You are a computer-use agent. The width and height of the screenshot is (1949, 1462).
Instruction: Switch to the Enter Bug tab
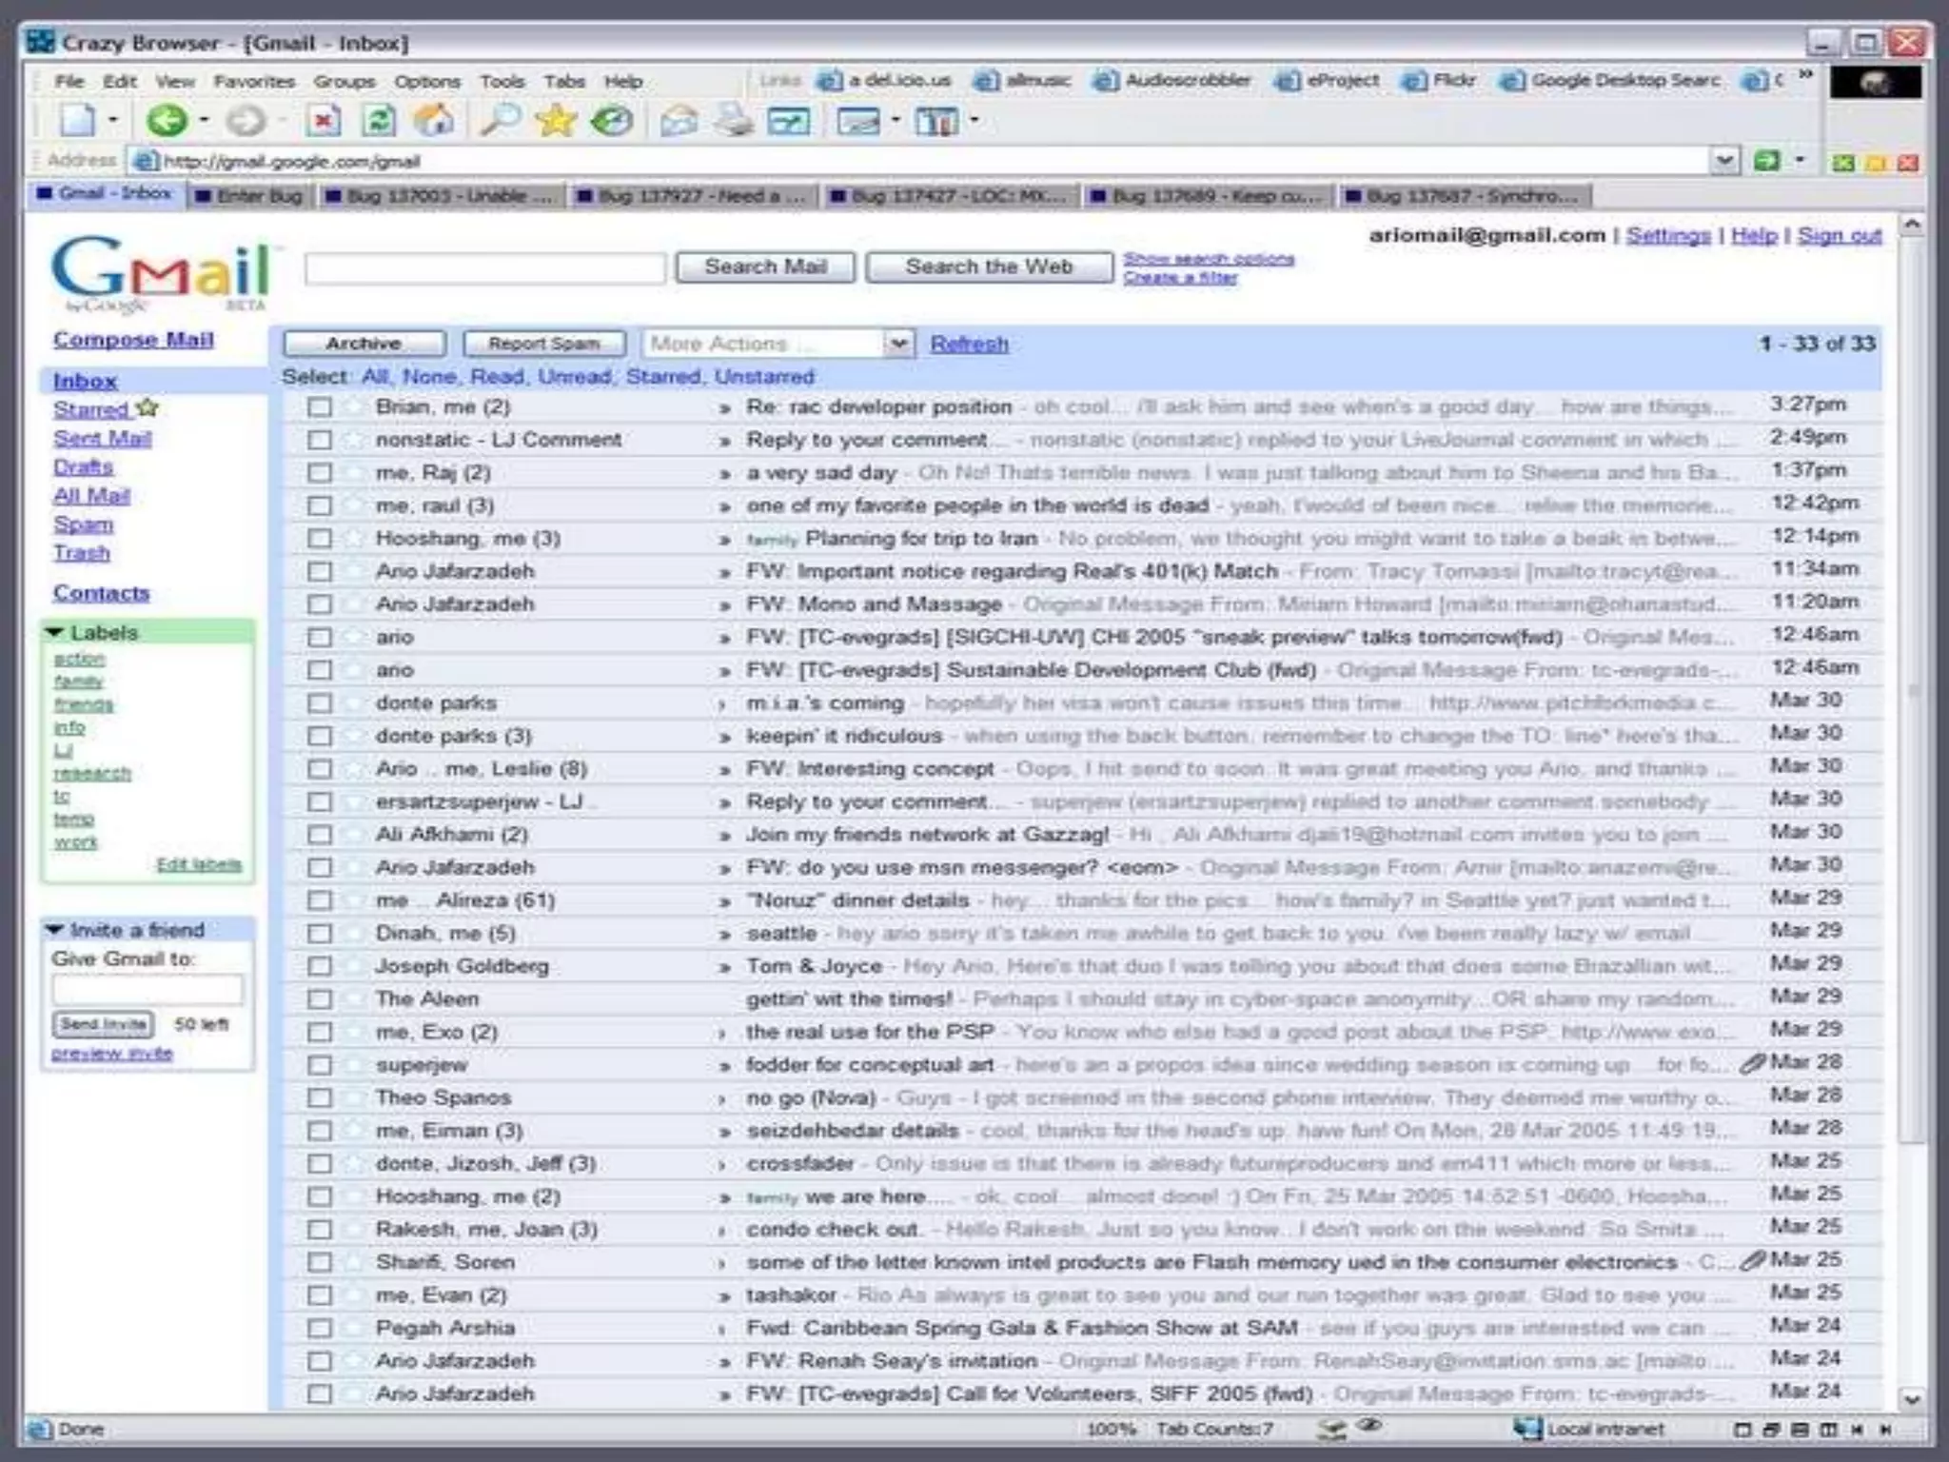[x=249, y=196]
